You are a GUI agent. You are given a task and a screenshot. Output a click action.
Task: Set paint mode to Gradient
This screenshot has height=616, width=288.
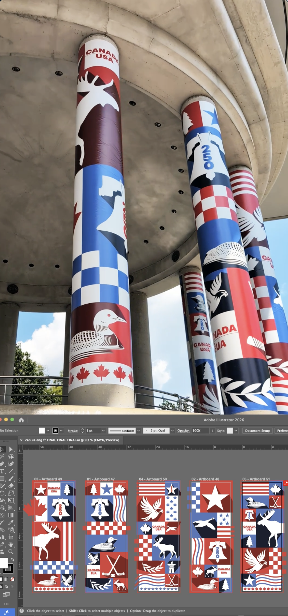click(6, 579)
